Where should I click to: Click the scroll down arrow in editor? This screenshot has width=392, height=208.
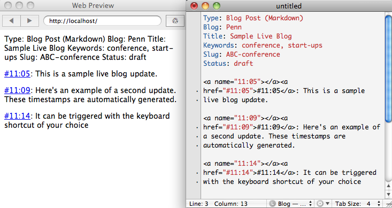tap(388, 194)
